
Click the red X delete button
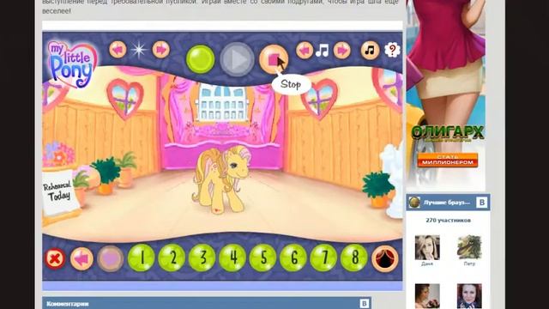click(55, 259)
